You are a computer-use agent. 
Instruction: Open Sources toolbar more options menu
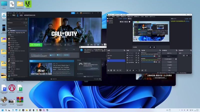tap(139, 70)
